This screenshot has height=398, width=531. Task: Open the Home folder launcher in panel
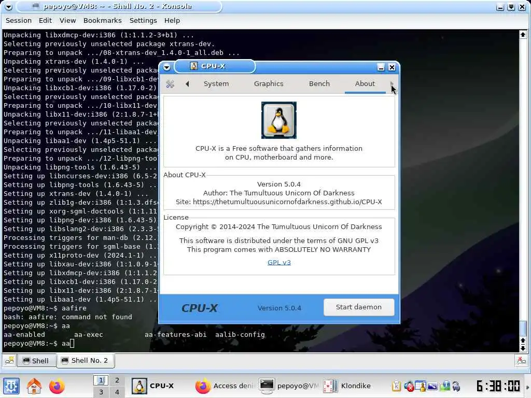click(34, 386)
